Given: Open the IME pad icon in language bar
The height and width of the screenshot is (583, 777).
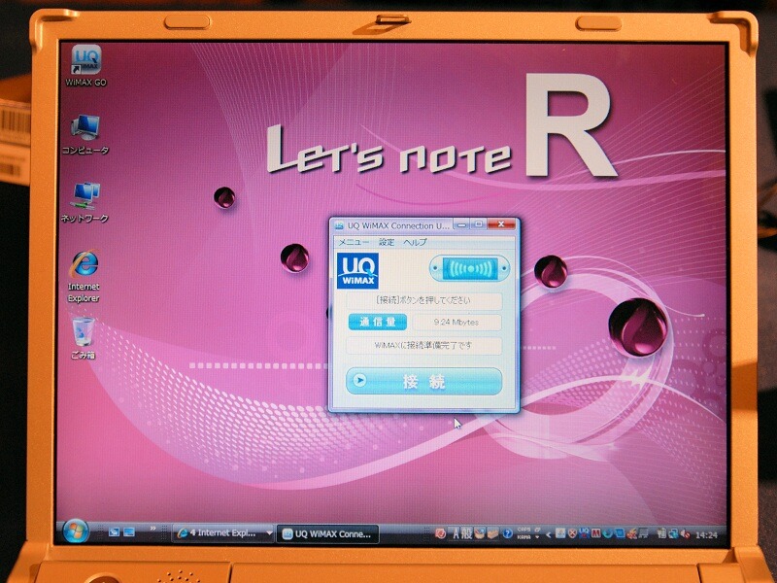Looking at the screenshot, I should click(479, 533).
